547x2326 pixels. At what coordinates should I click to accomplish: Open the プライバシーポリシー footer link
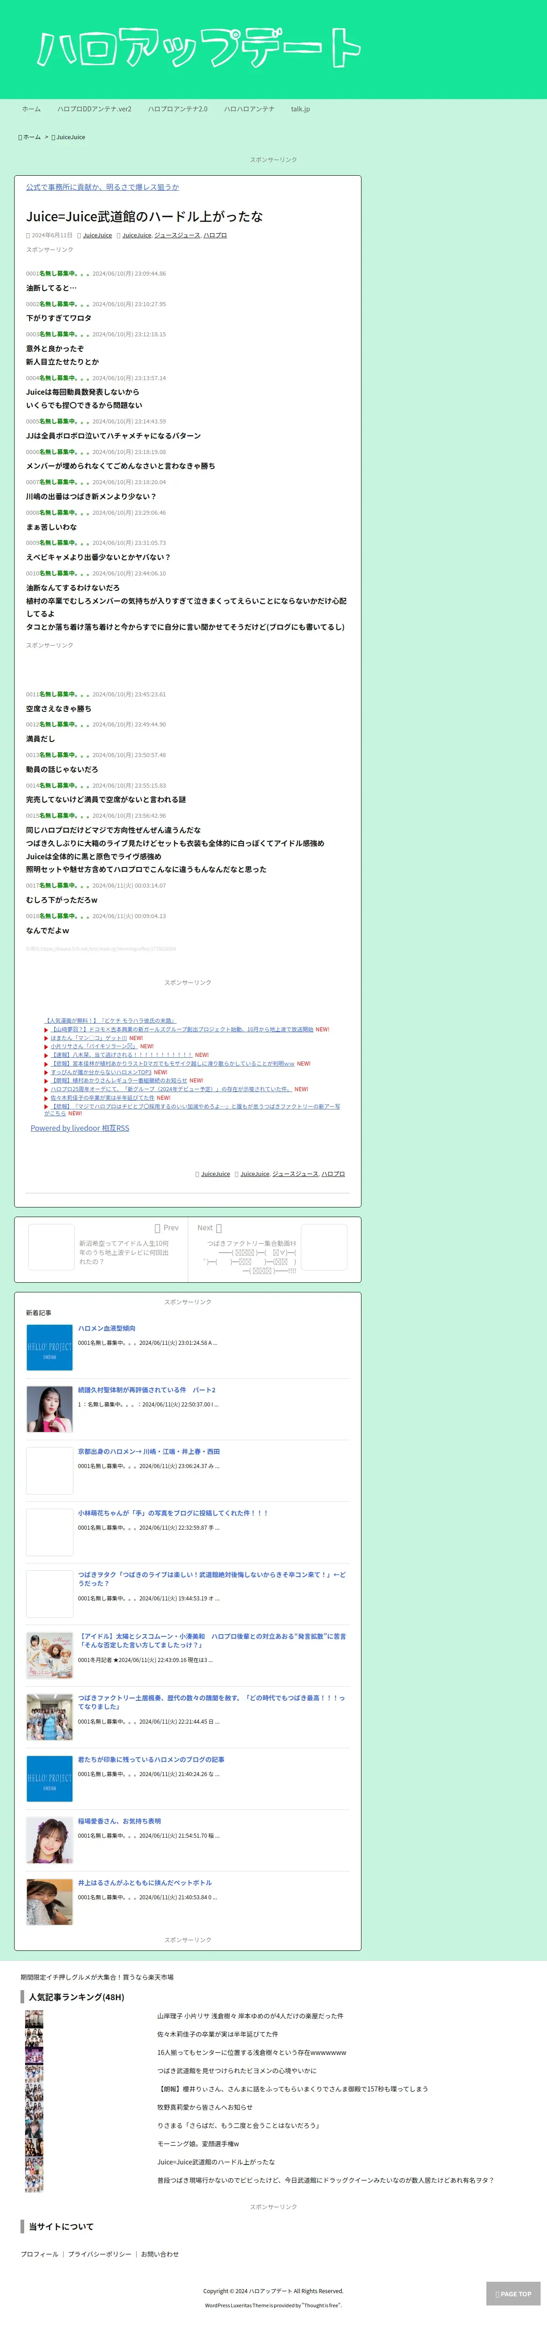[99, 2255]
